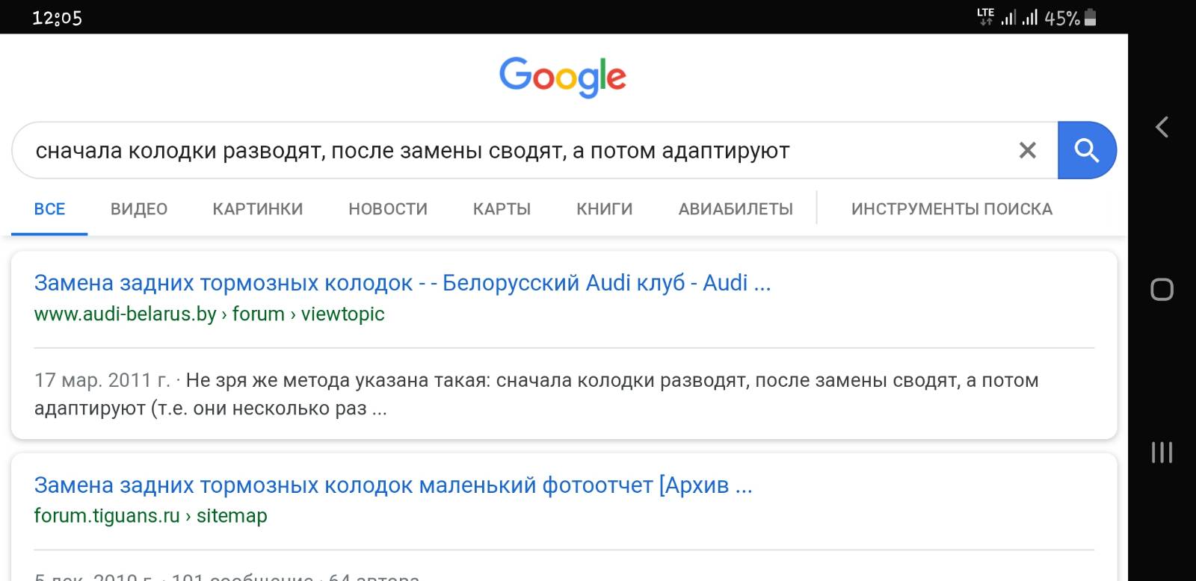Open the НОВОСТИ tab

pos(388,209)
